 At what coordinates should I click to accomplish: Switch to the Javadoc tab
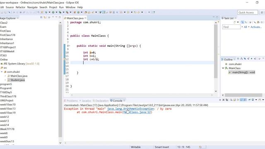pos(85,101)
